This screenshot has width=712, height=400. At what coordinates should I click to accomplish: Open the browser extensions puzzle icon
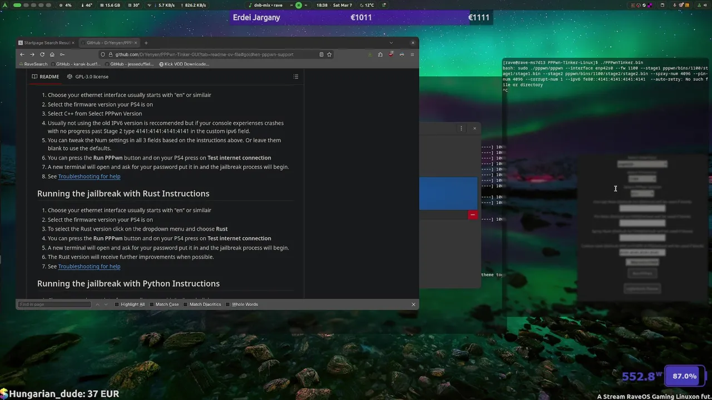(380, 54)
